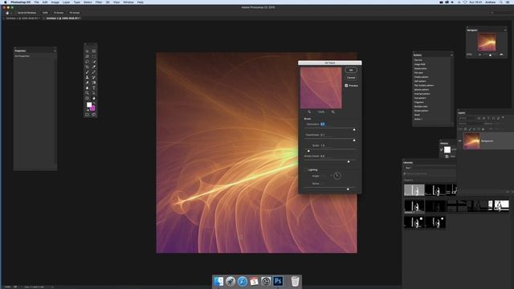The image size is (514, 289).
Task: Select the Background layer thumbnail
Action: [x=471, y=141]
